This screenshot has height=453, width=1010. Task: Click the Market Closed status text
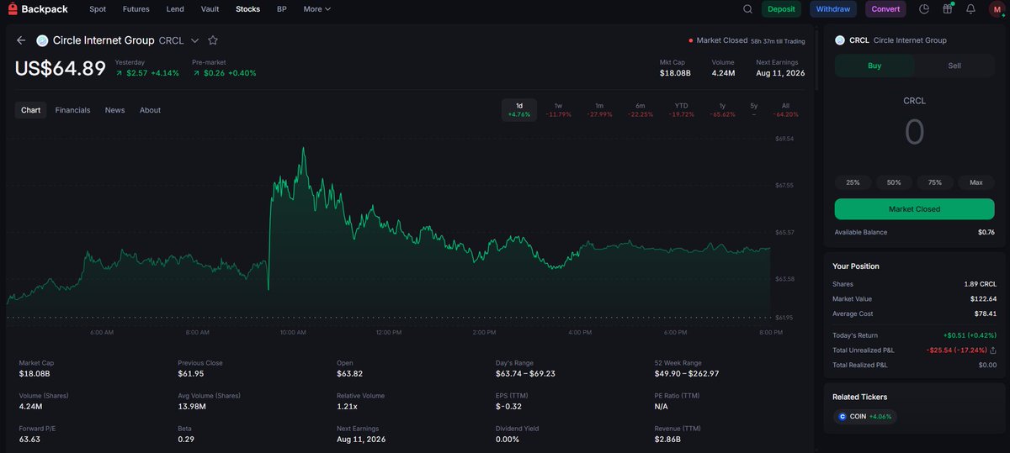[x=722, y=40]
